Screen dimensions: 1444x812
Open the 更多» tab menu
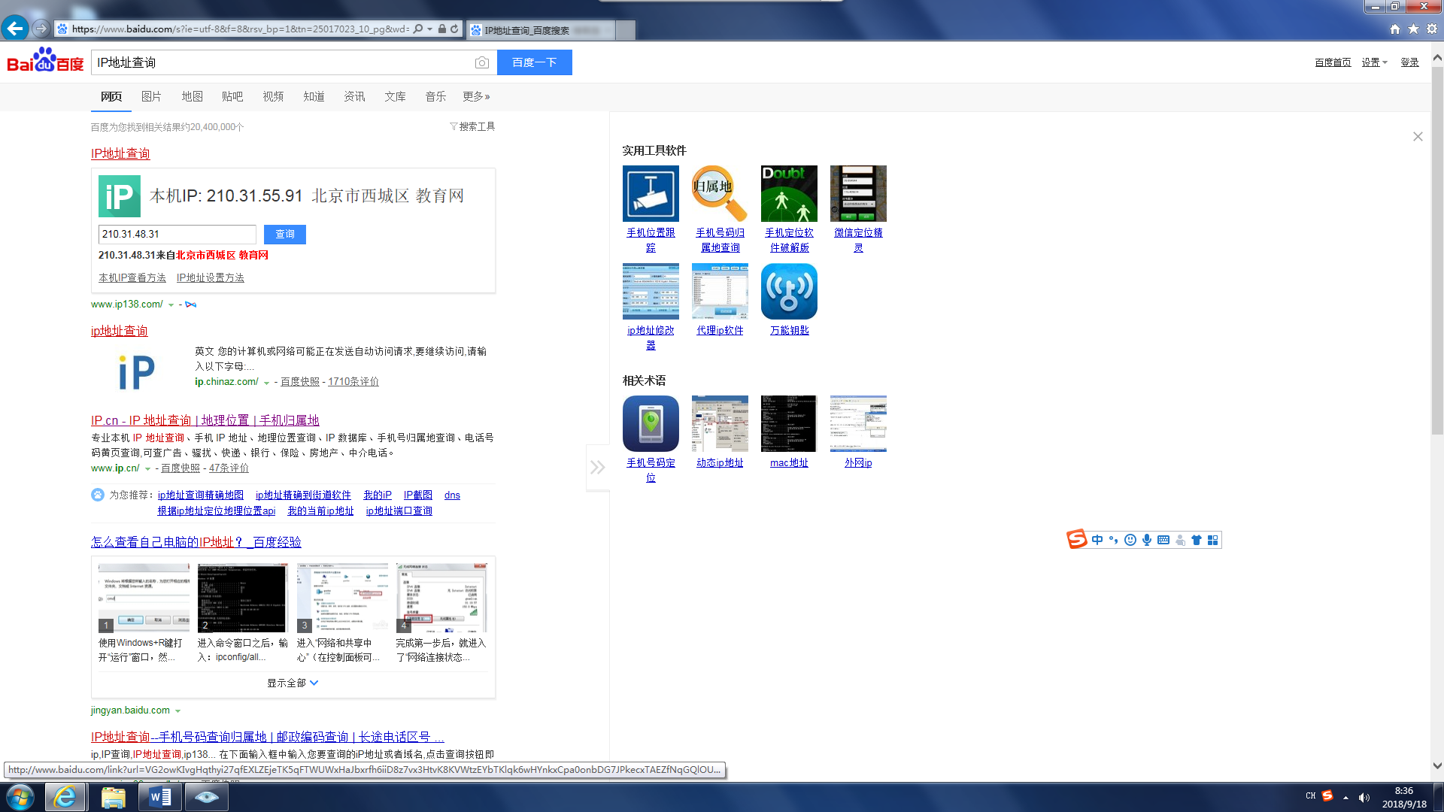click(x=476, y=96)
